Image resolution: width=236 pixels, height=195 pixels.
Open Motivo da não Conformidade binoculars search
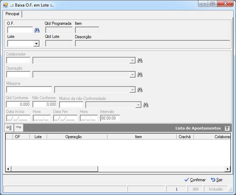coord(145,105)
